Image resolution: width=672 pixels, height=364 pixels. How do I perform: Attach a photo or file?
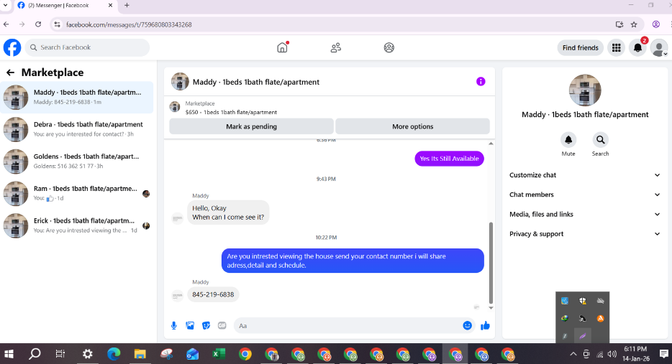click(190, 325)
